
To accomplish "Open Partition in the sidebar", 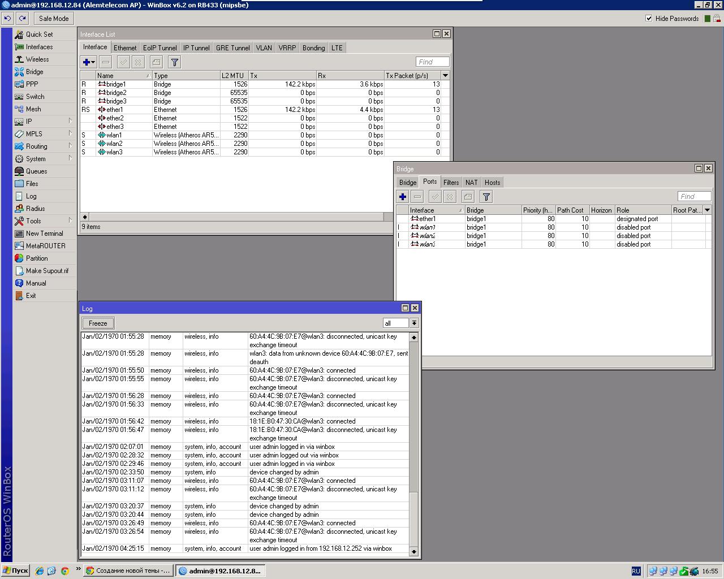I will pyautogui.click(x=37, y=258).
